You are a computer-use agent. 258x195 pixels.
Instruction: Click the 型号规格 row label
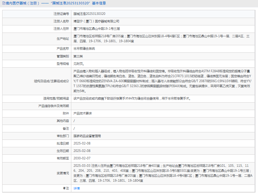coord(63,64)
